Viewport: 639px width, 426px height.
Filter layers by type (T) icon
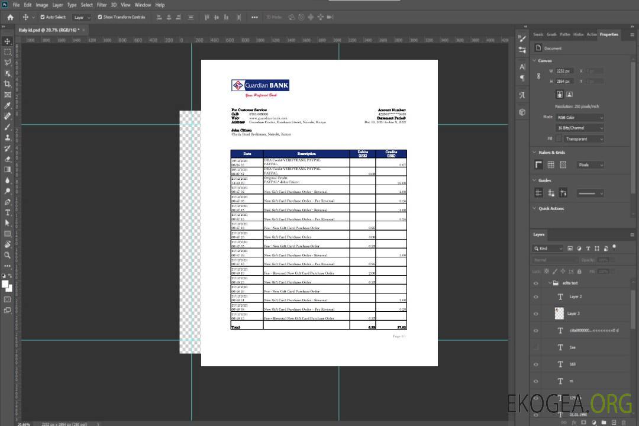588,248
